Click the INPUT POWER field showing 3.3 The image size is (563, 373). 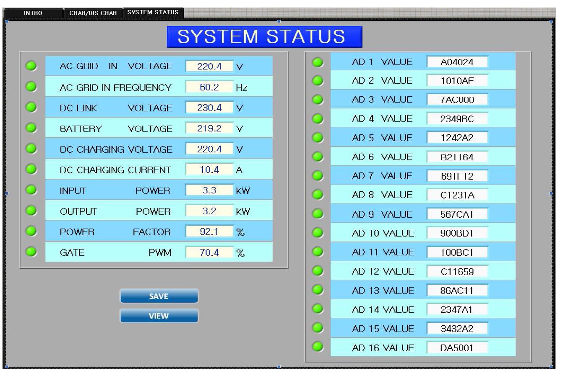click(x=209, y=190)
